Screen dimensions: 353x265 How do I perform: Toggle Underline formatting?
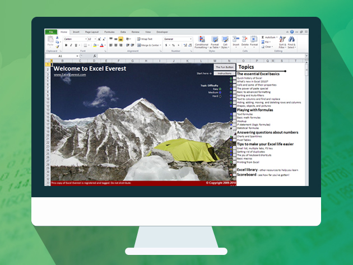click(x=76, y=45)
